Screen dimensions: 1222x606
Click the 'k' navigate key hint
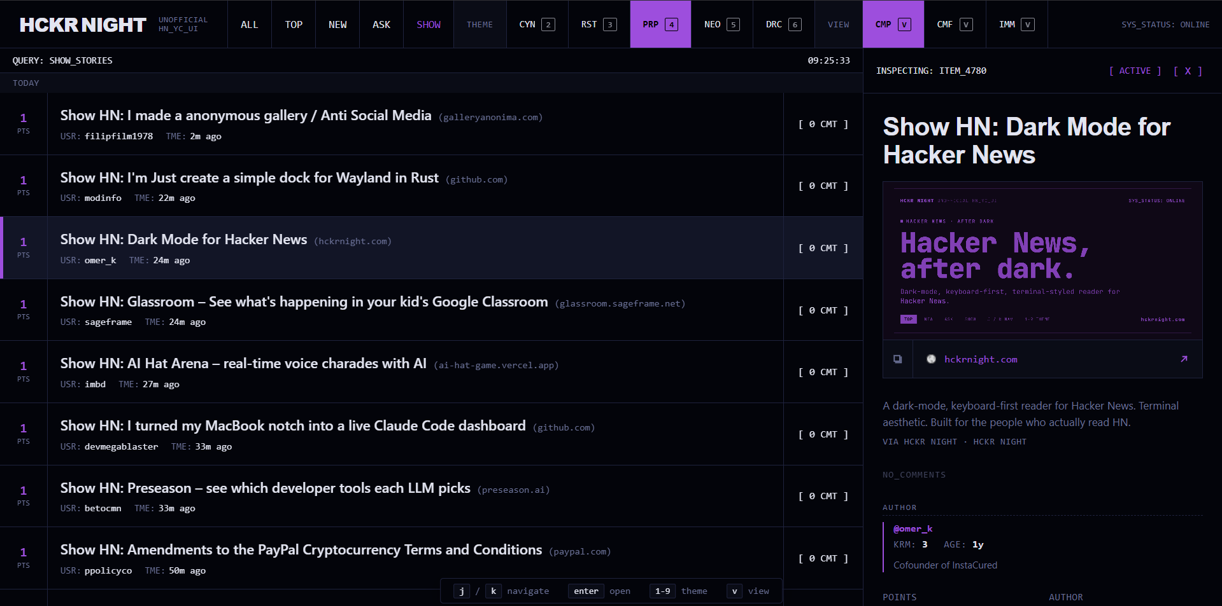[x=493, y=591]
